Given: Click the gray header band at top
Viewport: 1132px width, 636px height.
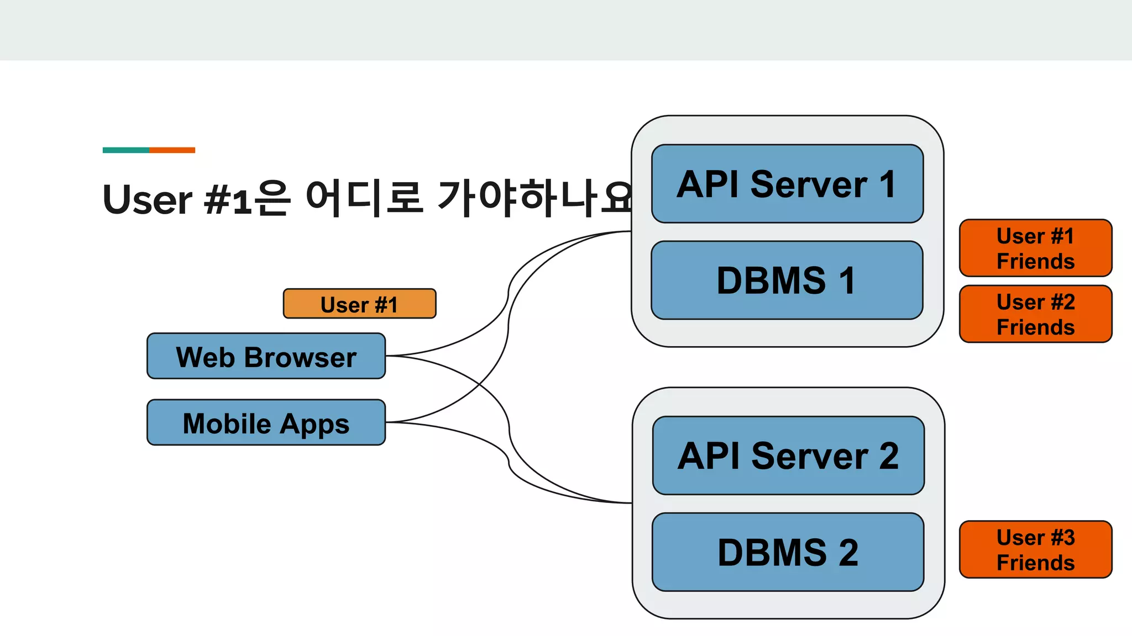Looking at the screenshot, I should 566,30.
